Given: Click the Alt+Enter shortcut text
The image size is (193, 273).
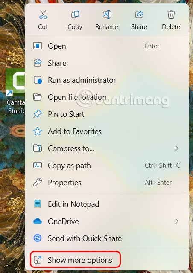Looking at the screenshot, I should [x=158, y=183].
